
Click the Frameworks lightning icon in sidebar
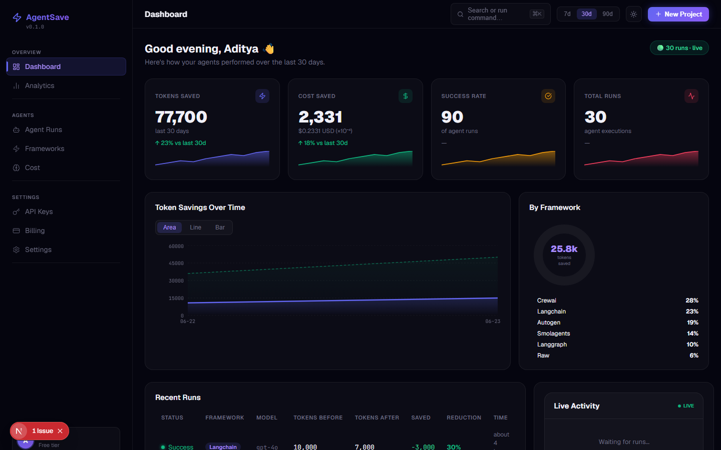[x=16, y=149]
